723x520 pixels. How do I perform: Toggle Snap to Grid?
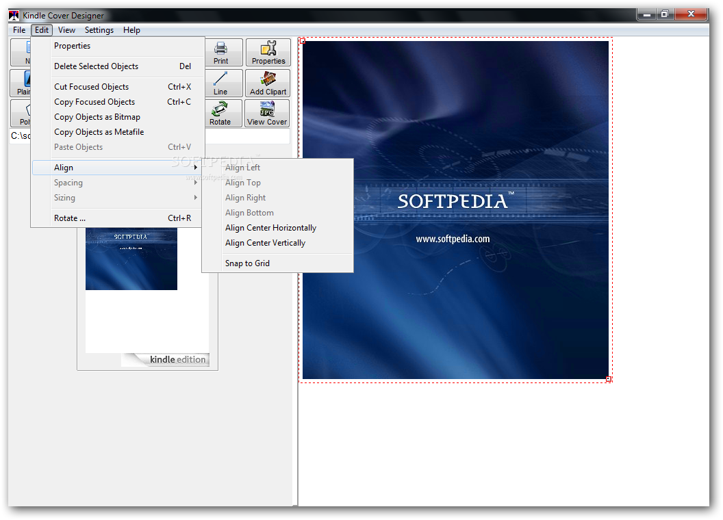(x=277, y=263)
